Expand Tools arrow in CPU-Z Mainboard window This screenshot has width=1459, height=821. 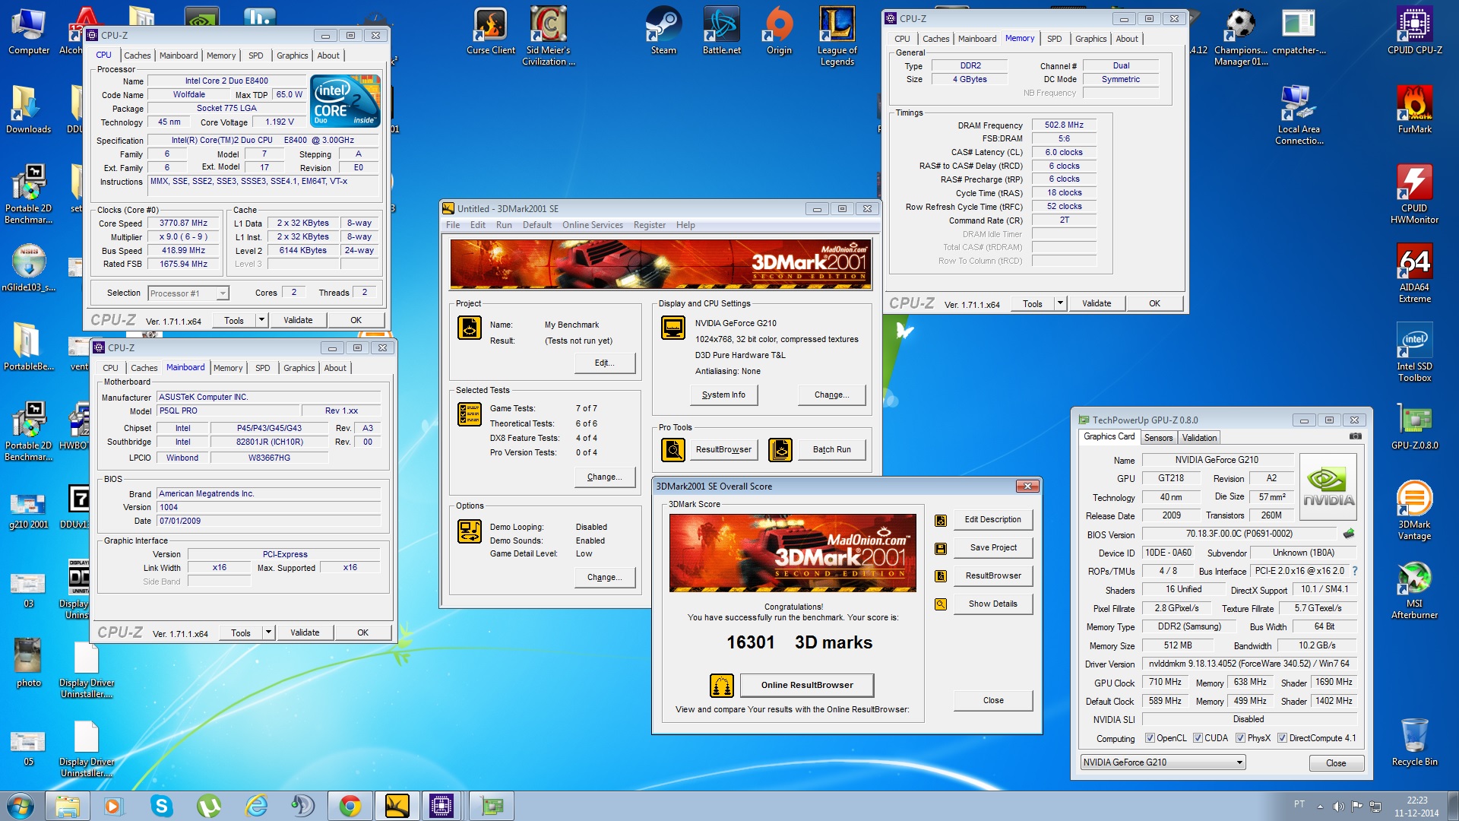coord(268,632)
